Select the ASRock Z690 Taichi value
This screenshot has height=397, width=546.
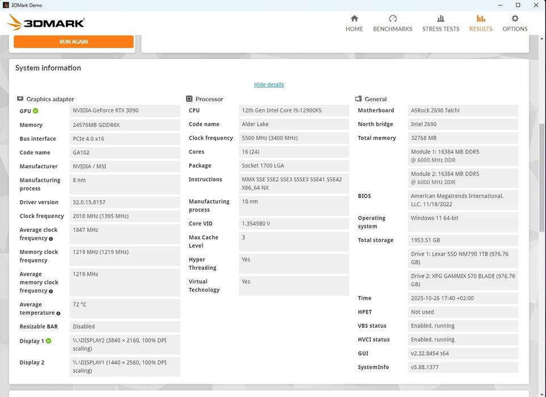463,111
